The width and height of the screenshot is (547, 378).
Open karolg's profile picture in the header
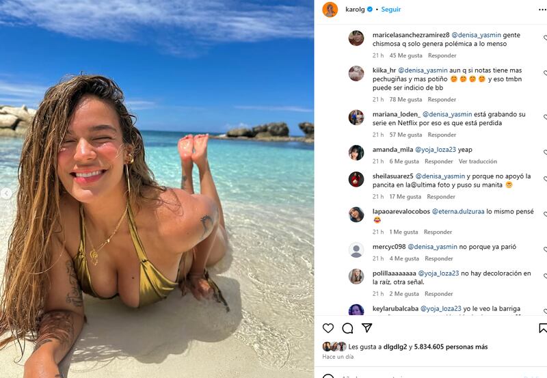pos(330,10)
